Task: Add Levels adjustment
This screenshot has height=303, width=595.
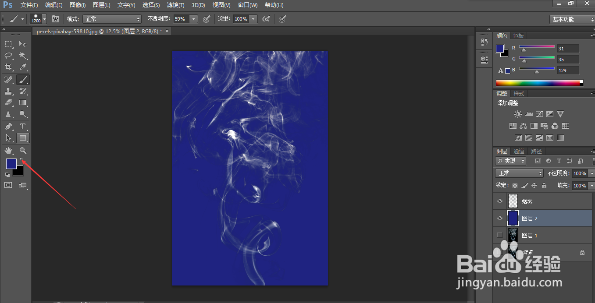Action: click(528, 114)
